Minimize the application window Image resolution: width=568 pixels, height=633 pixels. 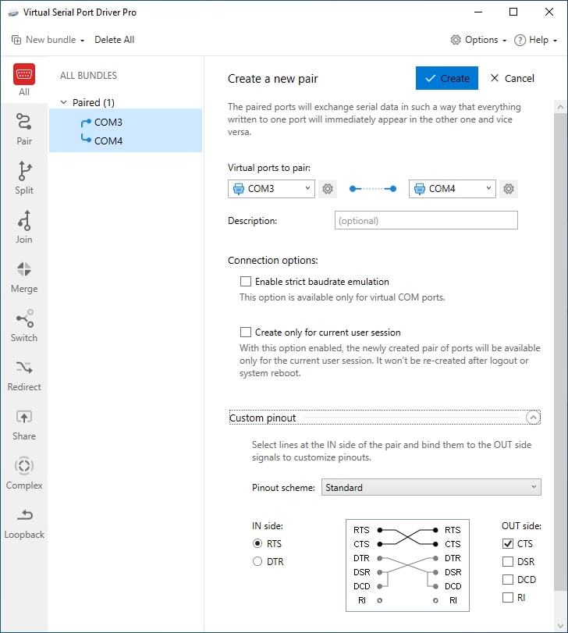tap(478, 12)
